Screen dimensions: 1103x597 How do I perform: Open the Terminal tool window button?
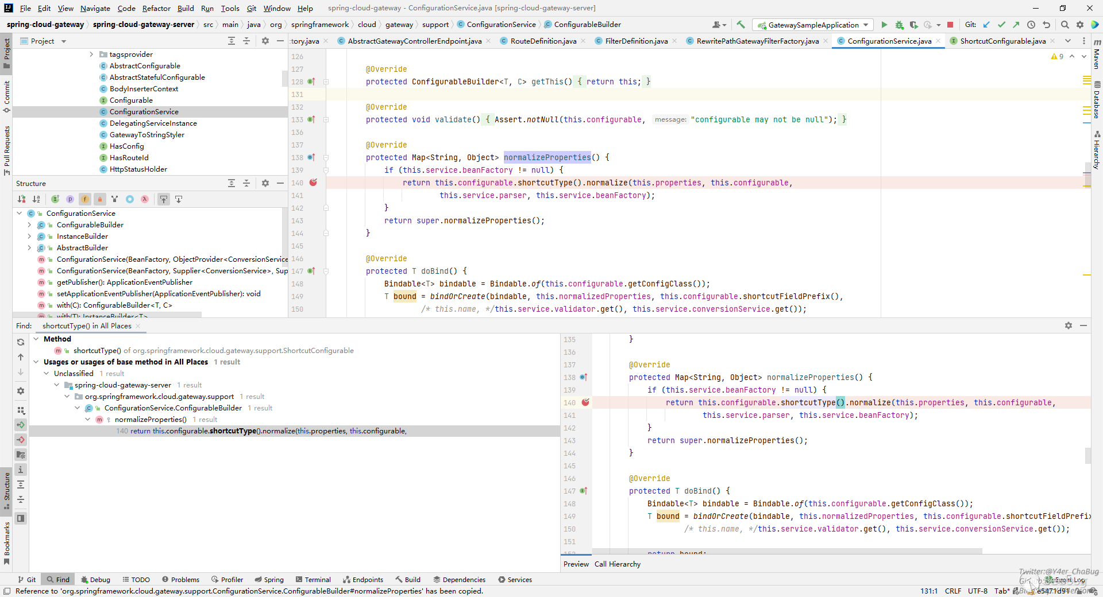pos(313,580)
